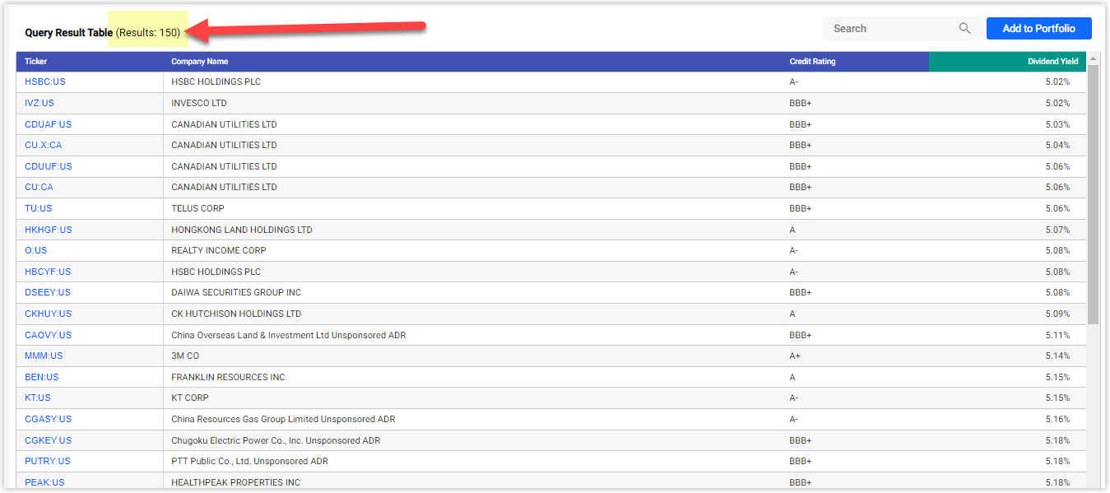The image size is (1110, 493).
Task: Open the HSBC:US ticker link
Action: 44,82
